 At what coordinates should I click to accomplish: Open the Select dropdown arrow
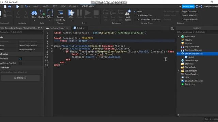coord(50,20)
